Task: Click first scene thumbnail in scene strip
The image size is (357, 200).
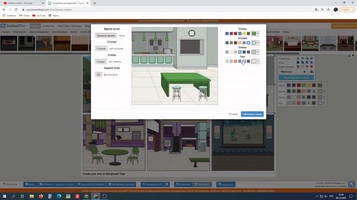Action: 9,43
